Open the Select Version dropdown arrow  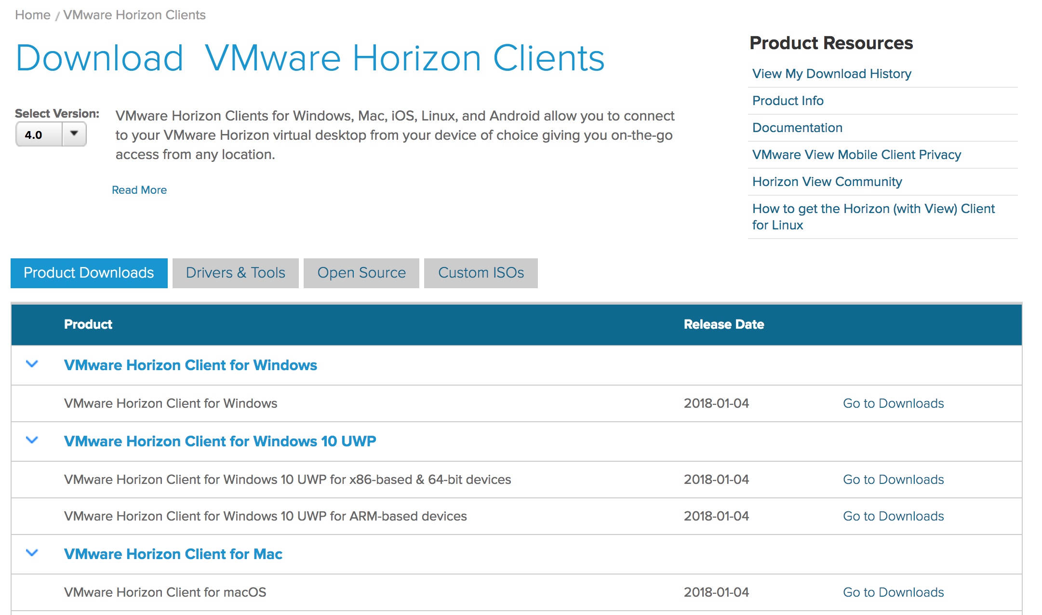74,134
